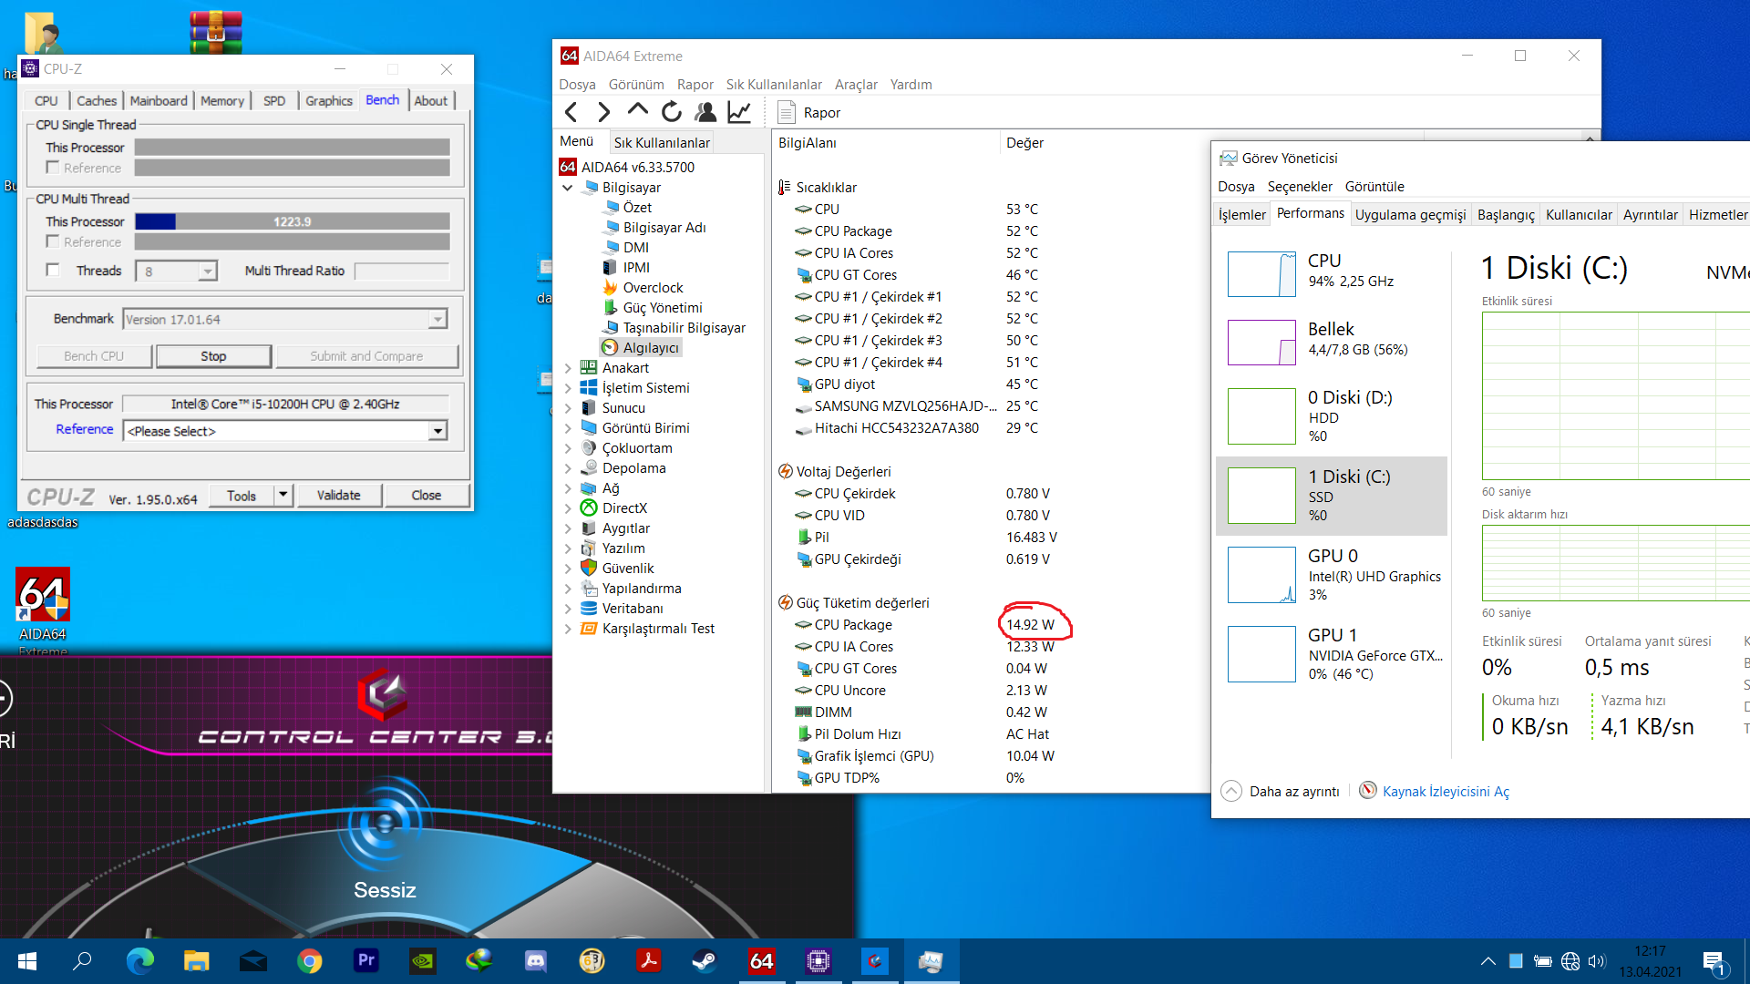Image resolution: width=1750 pixels, height=984 pixels.
Task: Open the Araçlar menu in AIDA64
Action: tap(855, 84)
